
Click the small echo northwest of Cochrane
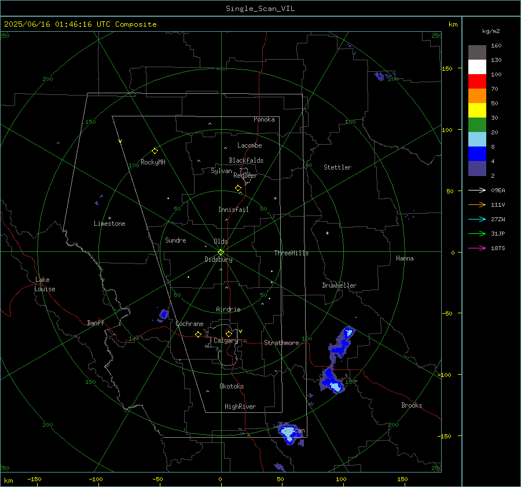coord(163,315)
